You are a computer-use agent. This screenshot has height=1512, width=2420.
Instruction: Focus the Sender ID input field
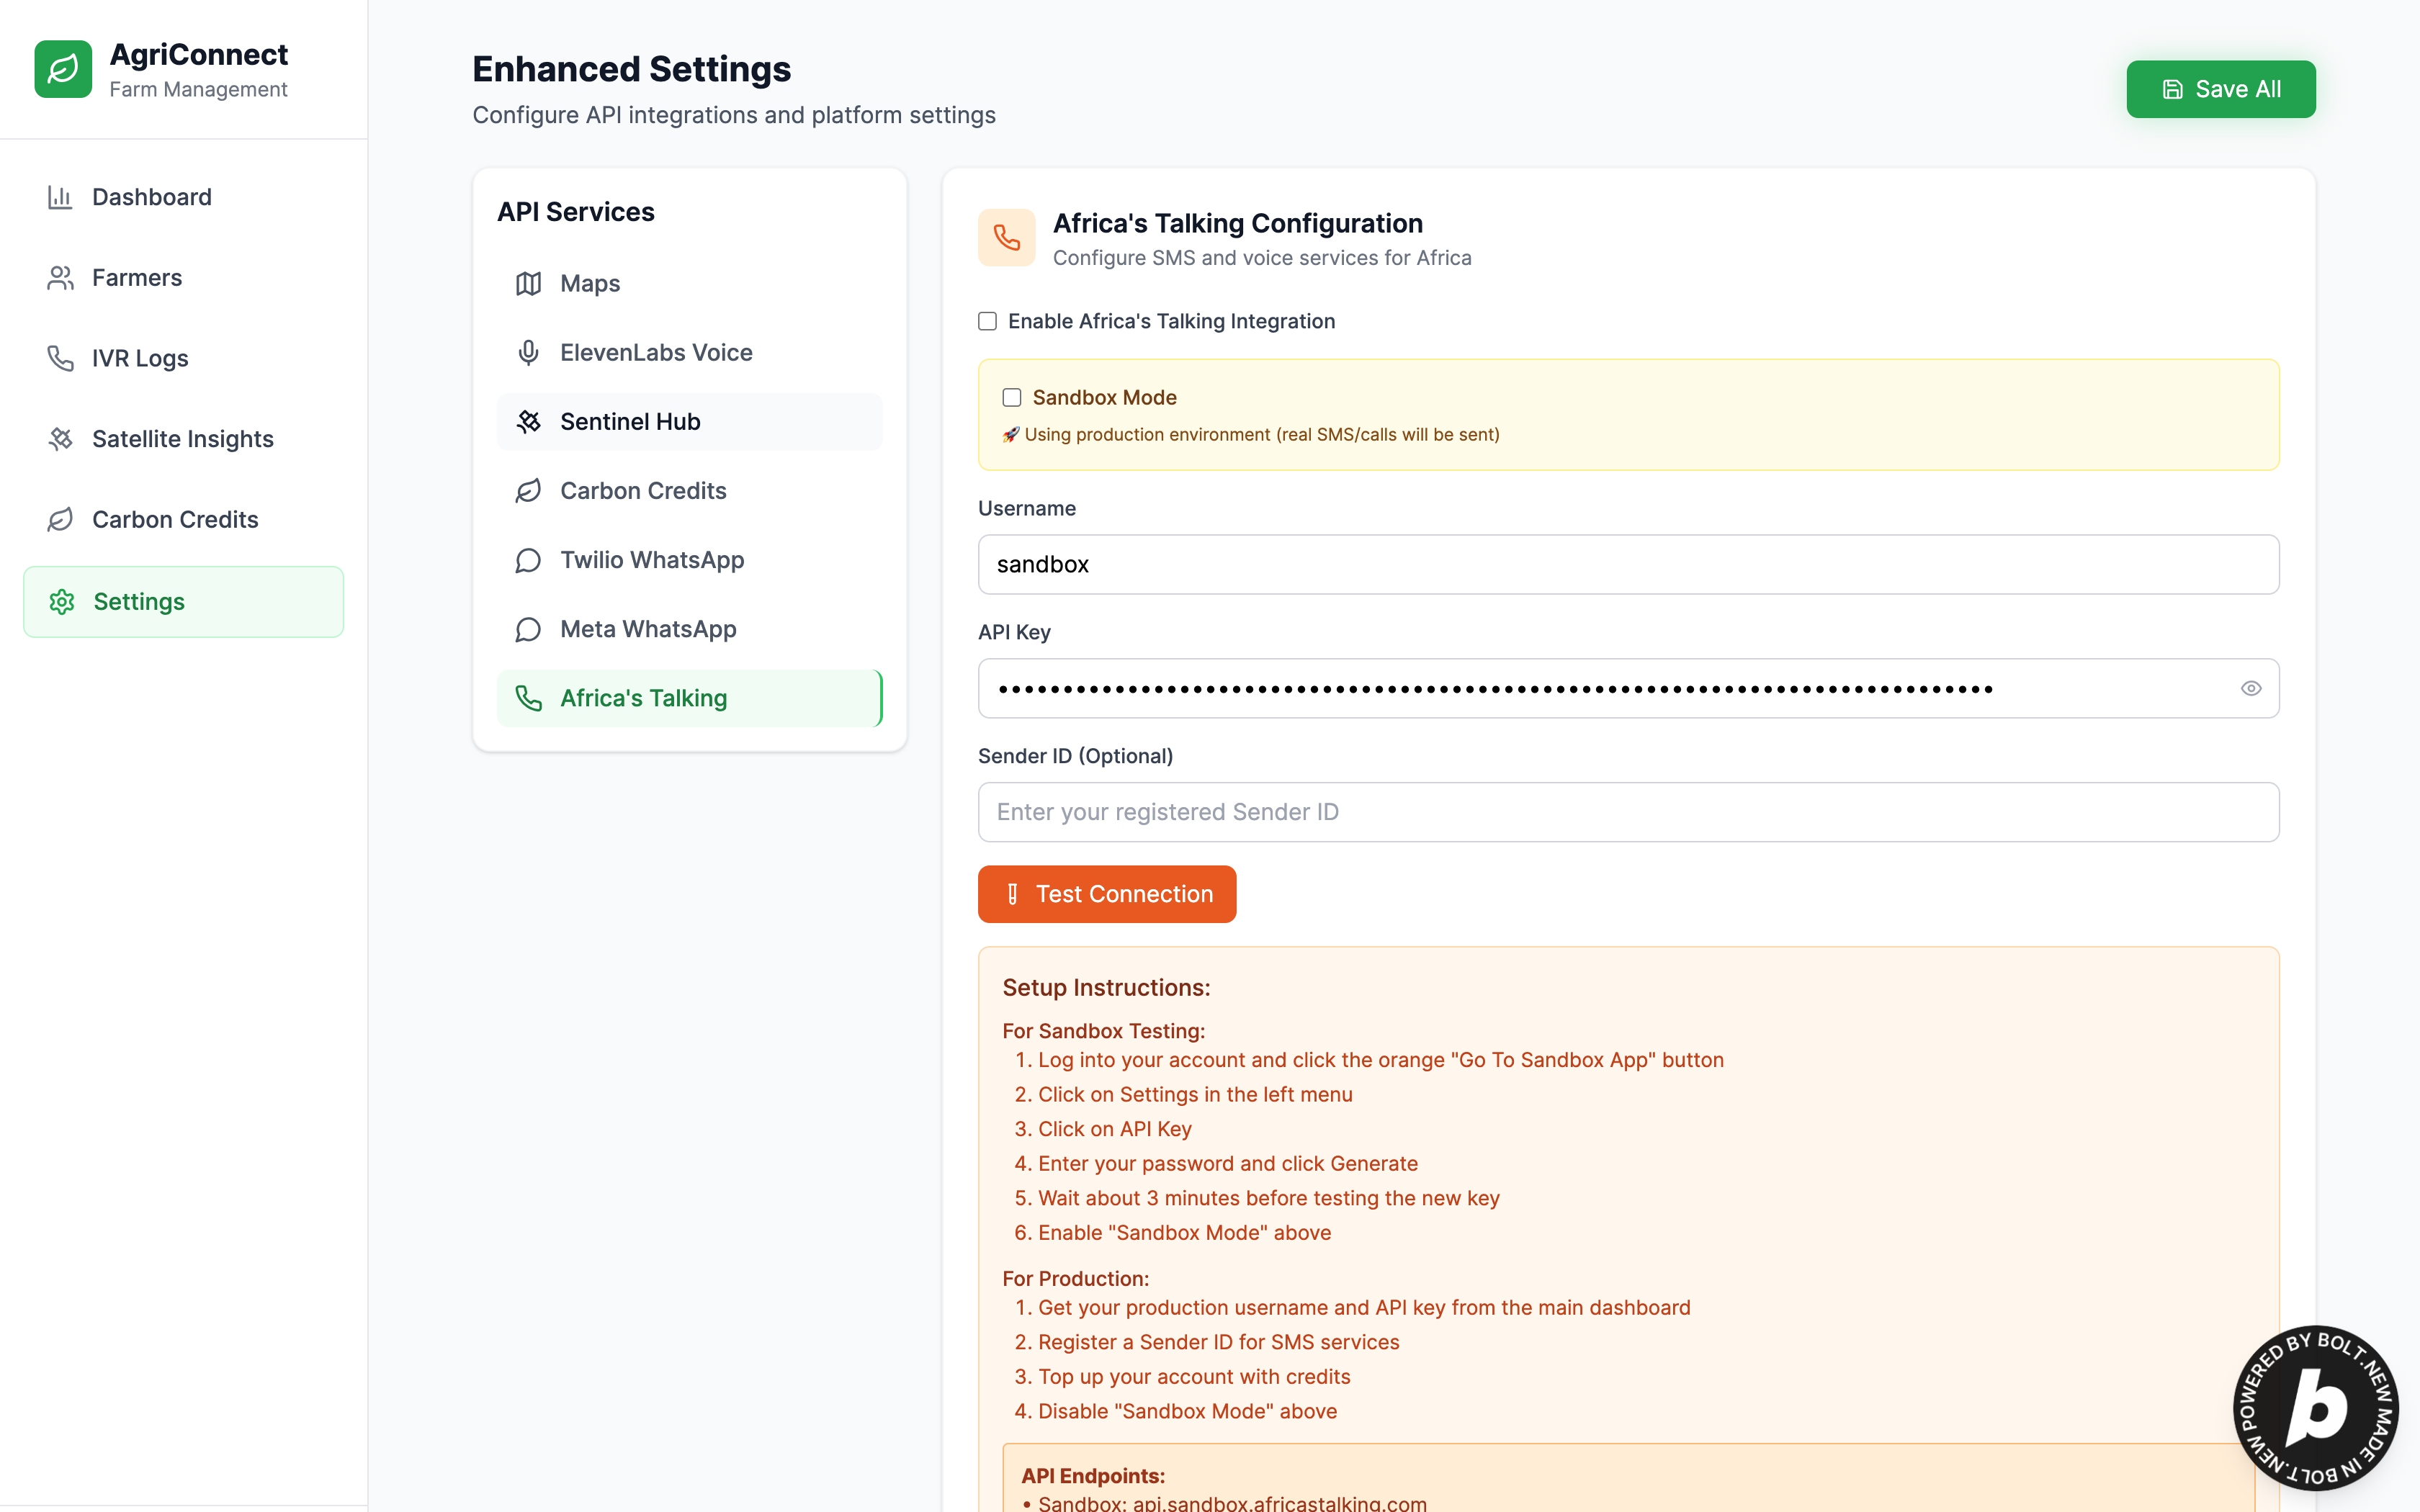coord(1627,812)
